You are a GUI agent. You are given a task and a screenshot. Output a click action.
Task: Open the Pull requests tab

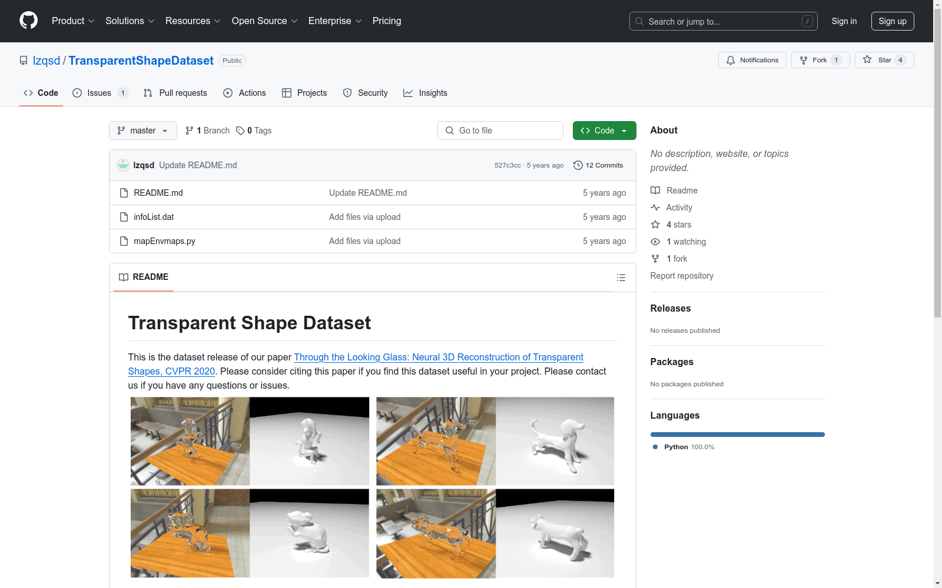[x=175, y=93]
